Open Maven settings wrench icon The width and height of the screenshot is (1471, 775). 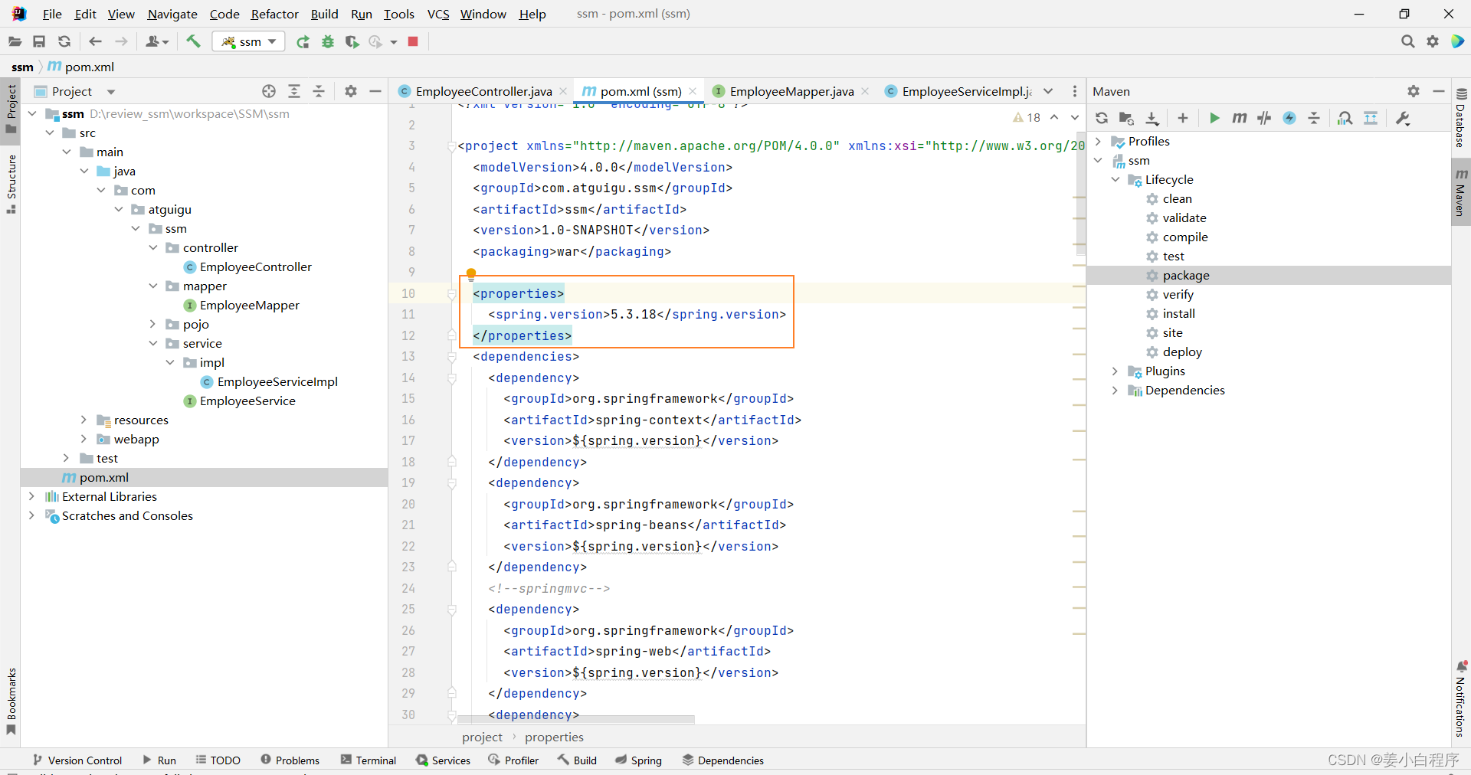(1401, 118)
